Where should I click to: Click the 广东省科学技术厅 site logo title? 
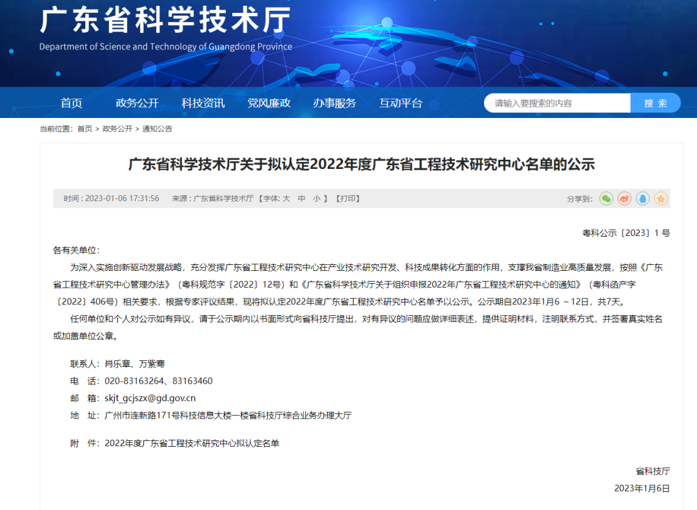click(x=165, y=20)
